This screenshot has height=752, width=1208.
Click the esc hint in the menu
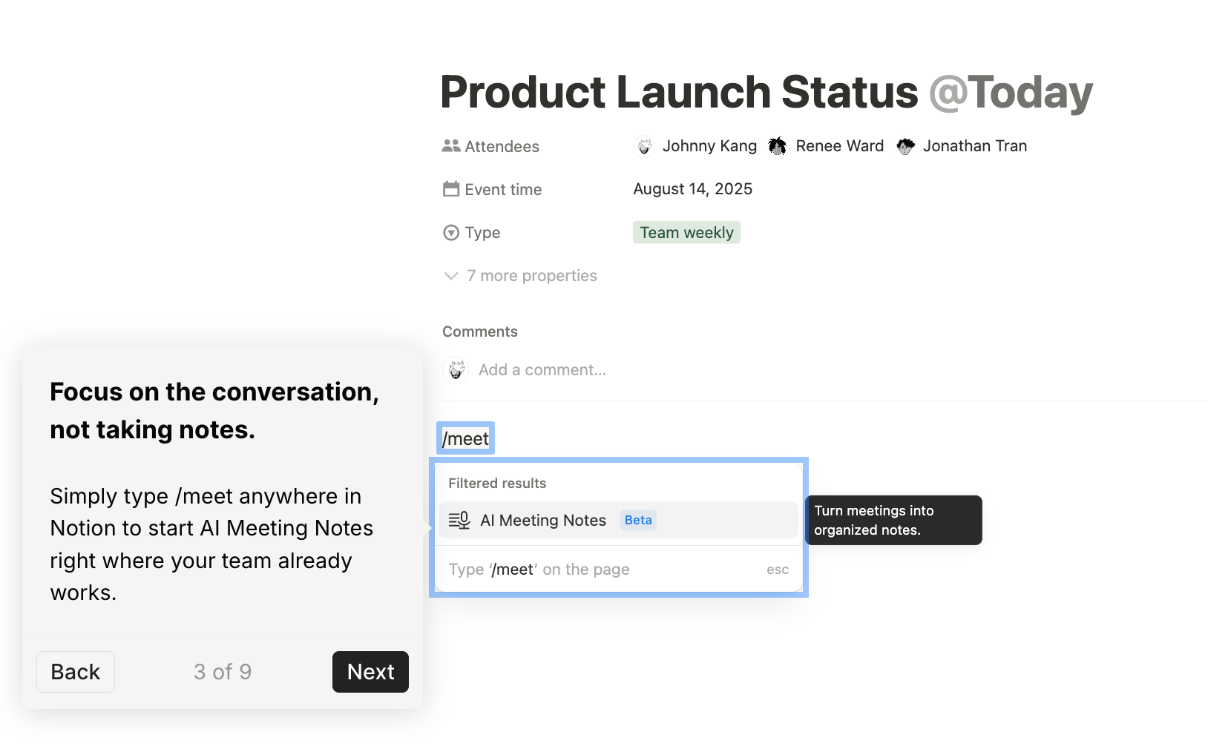tap(778, 570)
